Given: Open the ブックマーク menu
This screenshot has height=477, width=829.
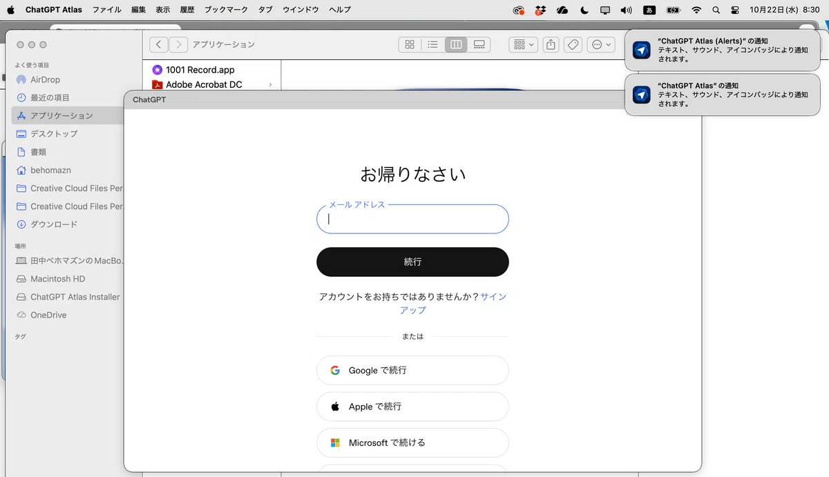Looking at the screenshot, I should coord(226,10).
